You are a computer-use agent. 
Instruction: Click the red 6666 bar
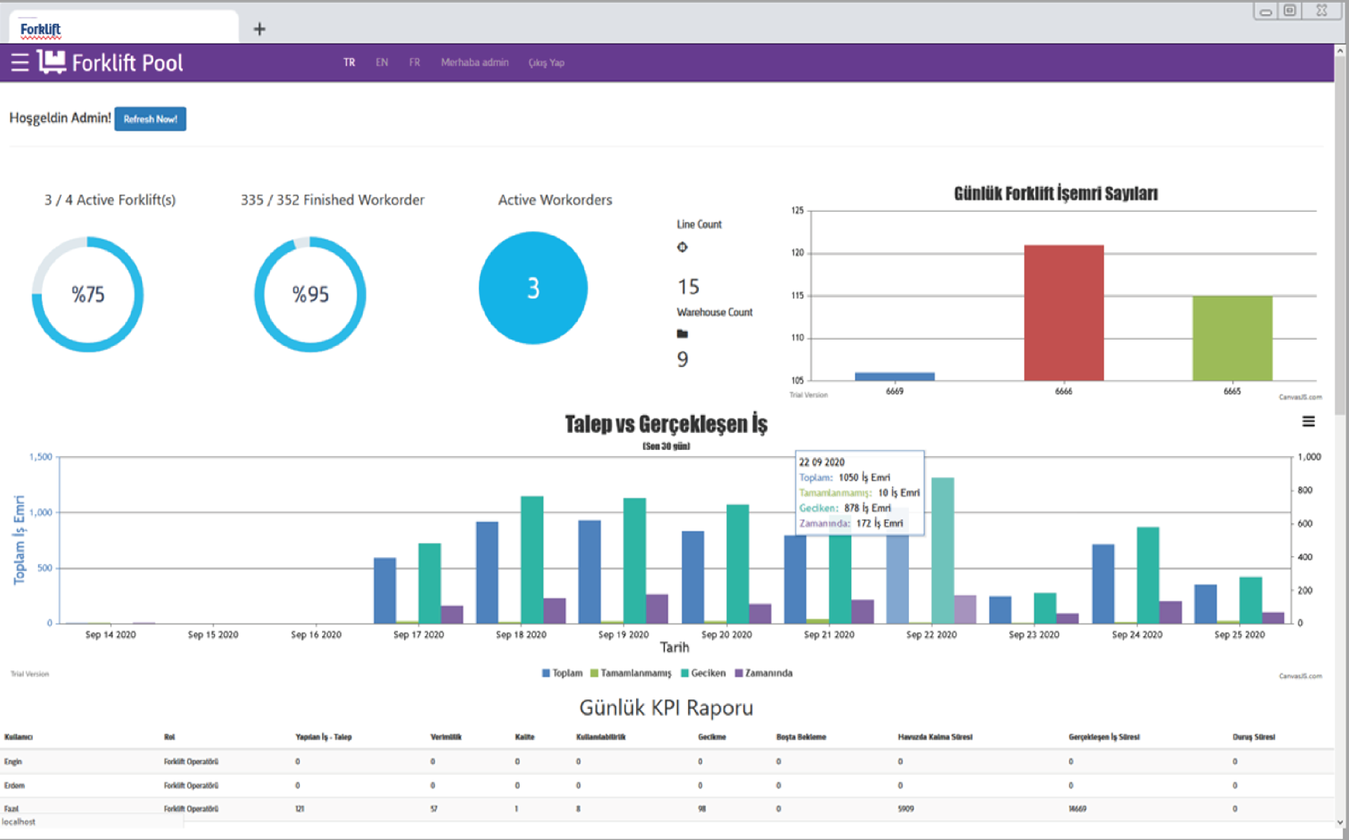(x=1063, y=313)
